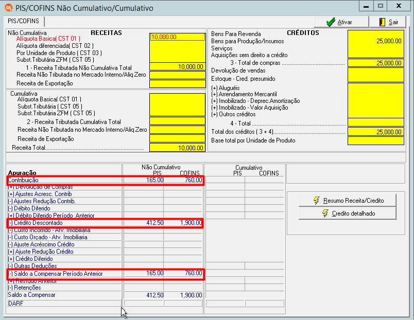Screen dimensions: 414x320
Task: Click the lightning icon on Resumo Receita/Credito
Action: (316, 201)
